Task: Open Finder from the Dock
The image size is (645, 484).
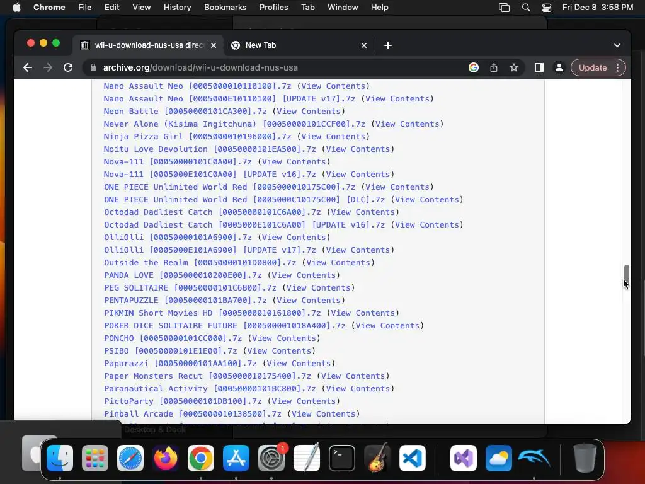Action: point(60,458)
